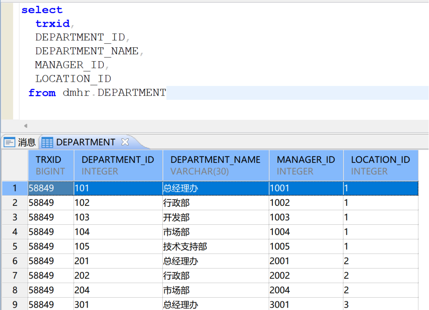Click LOCATION_ID line in SQL editor
Image resolution: width=429 pixels, height=310 pixels.
(73, 79)
